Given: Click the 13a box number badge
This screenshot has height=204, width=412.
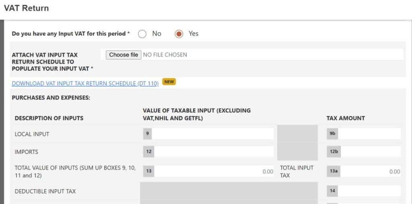Looking at the screenshot, I should [x=334, y=171].
